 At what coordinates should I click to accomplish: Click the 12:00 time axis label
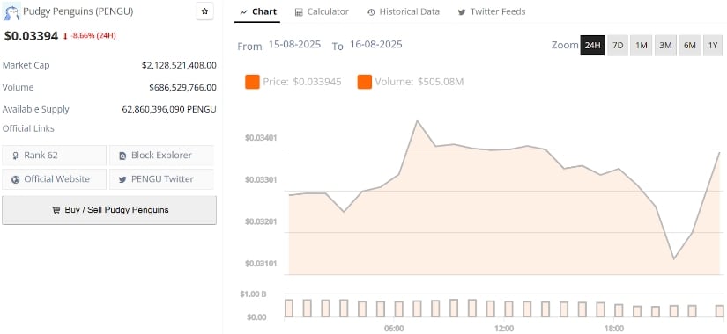click(x=504, y=329)
